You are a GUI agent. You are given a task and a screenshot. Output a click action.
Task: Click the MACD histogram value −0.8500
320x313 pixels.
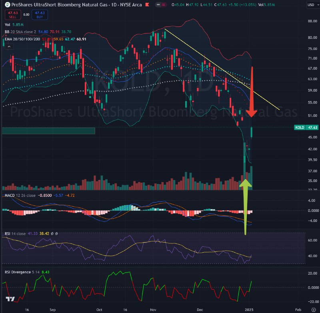click(x=45, y=195)
